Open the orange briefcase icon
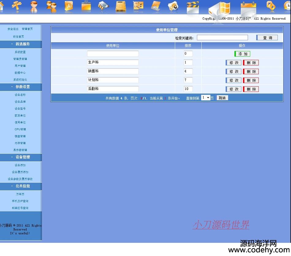The height and width of the screenshot is (256, 291). [x=86, y=6]
